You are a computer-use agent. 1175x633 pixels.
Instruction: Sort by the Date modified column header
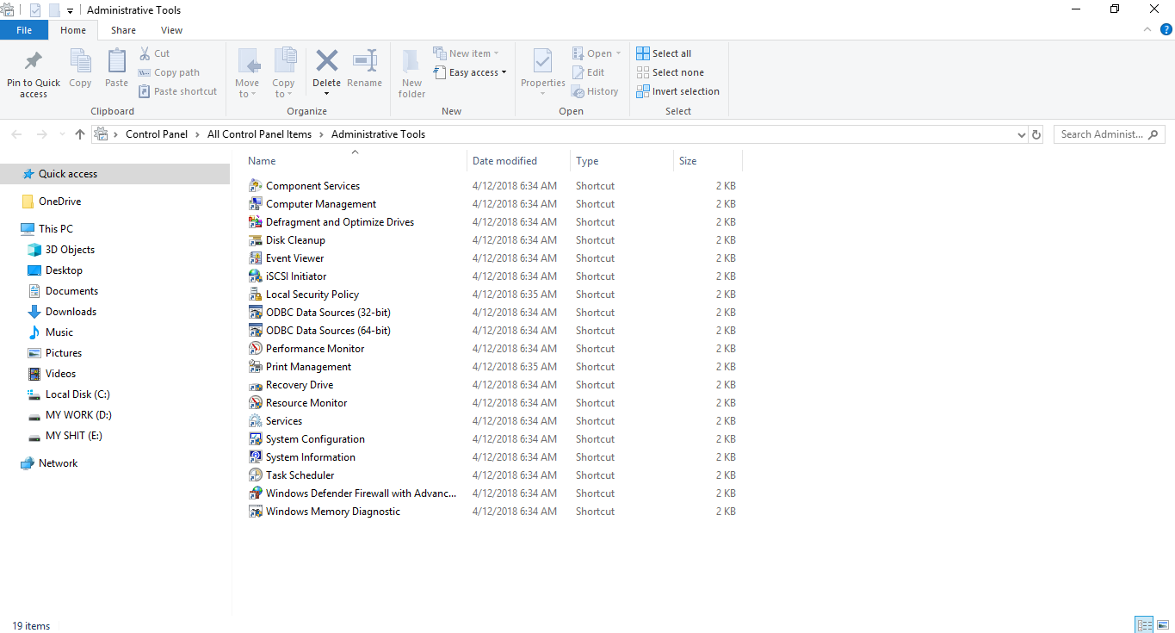tap(519, 161)
